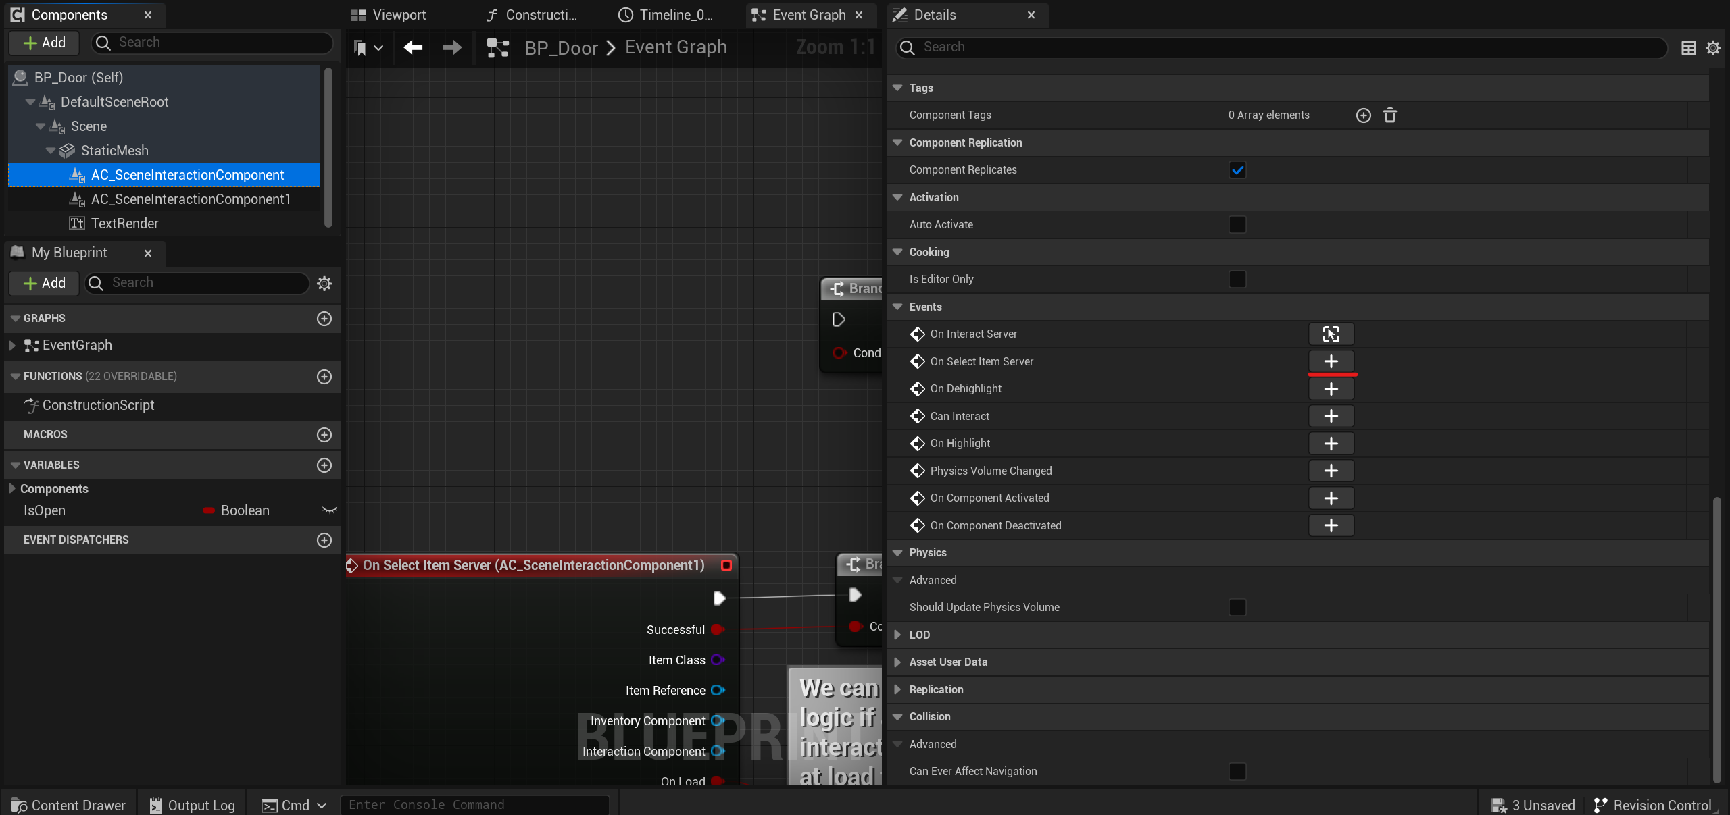Collapse the Events section

coord(897,307)
